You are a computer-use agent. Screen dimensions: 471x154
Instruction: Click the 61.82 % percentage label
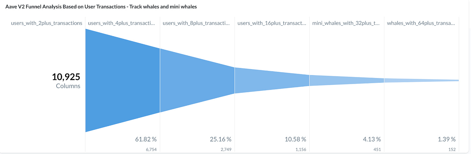(146, 139)
